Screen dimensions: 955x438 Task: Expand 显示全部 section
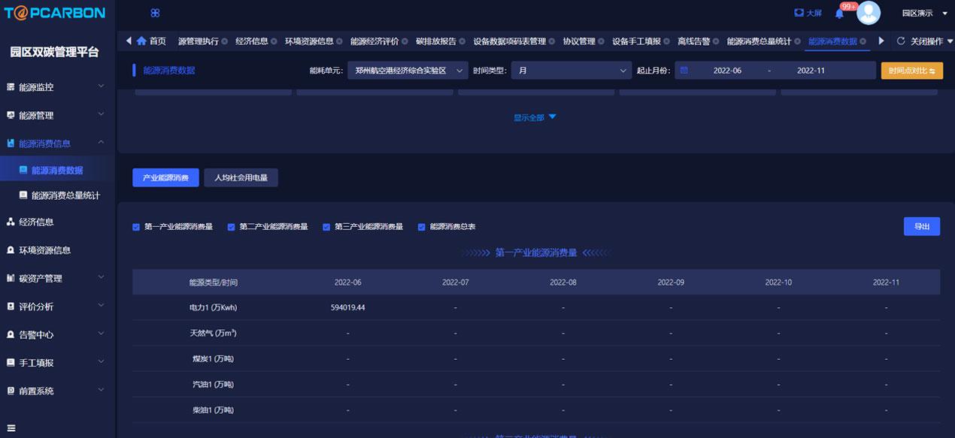tap(535, 118)
